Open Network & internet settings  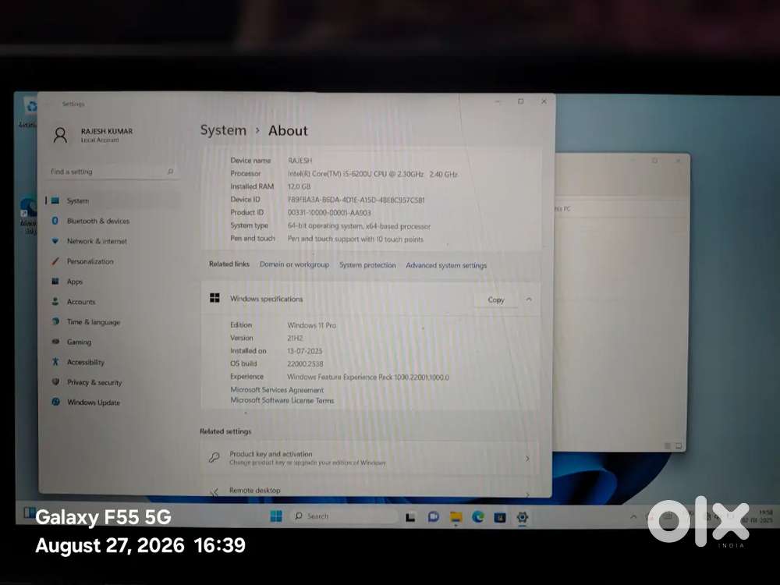tap(112, 241)
